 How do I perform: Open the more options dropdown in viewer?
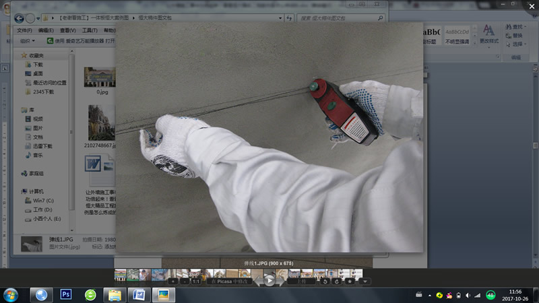(x=364, y=281)
